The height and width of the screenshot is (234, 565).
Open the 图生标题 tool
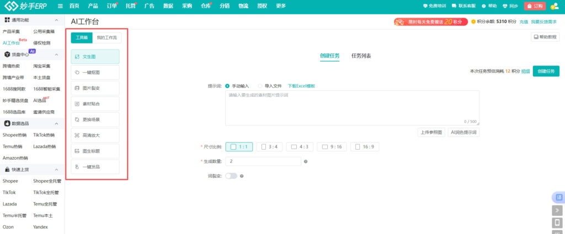95,151
